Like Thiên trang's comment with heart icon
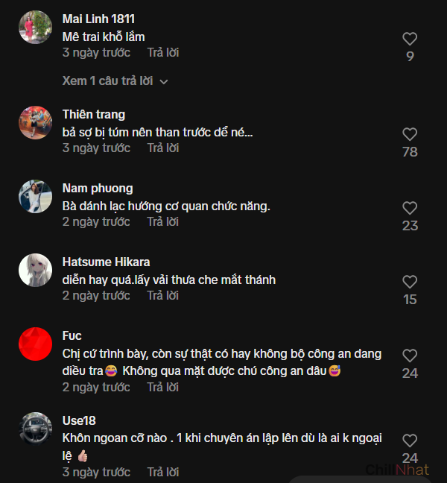447x483 pixels. (x=410, y=134)
